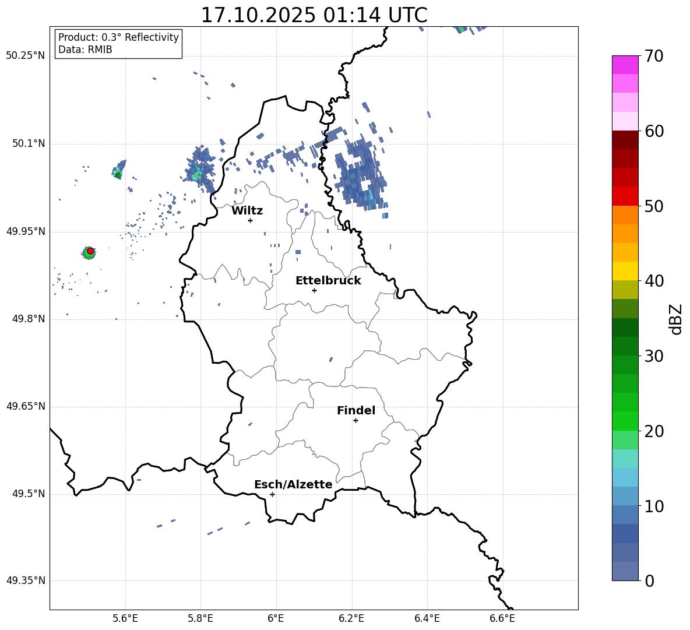Click the Findel station label

[356, 410]
